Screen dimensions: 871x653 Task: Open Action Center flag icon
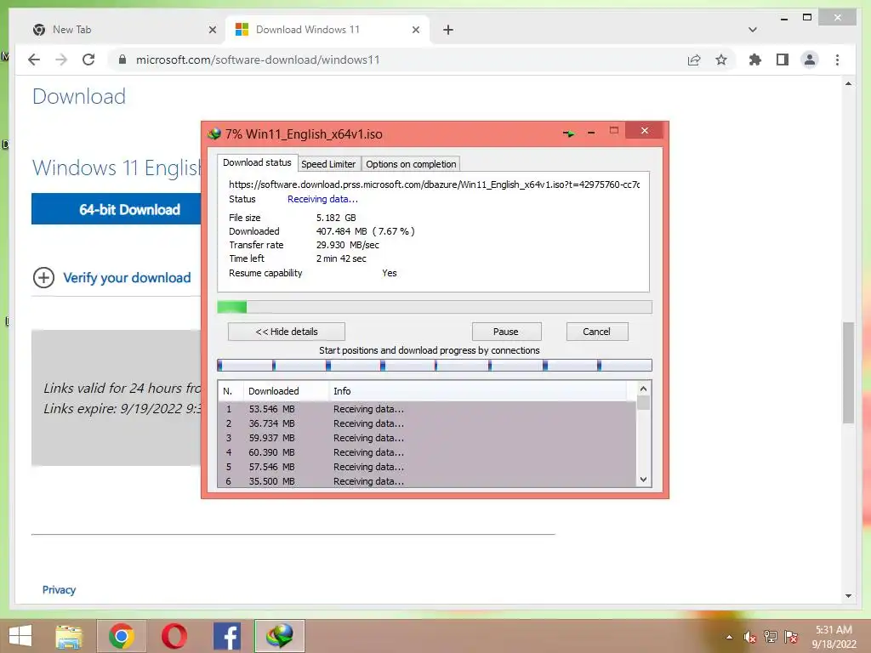coord(791,637)
